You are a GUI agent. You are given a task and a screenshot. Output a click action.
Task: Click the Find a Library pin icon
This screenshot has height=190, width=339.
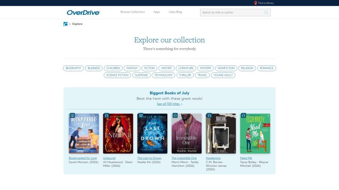pyautogui.click(x=256, y=3)
